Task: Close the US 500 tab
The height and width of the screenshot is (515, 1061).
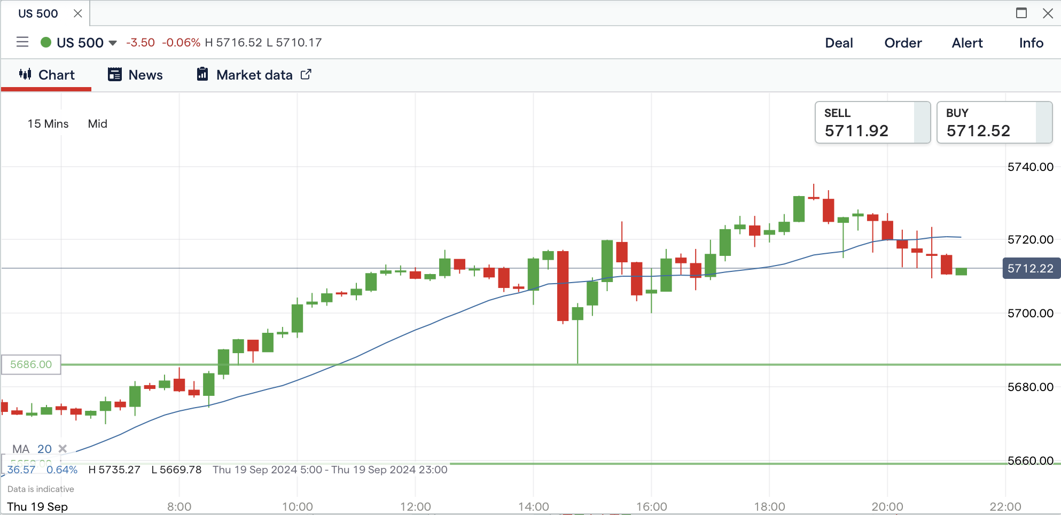Action: coord(78,13)
